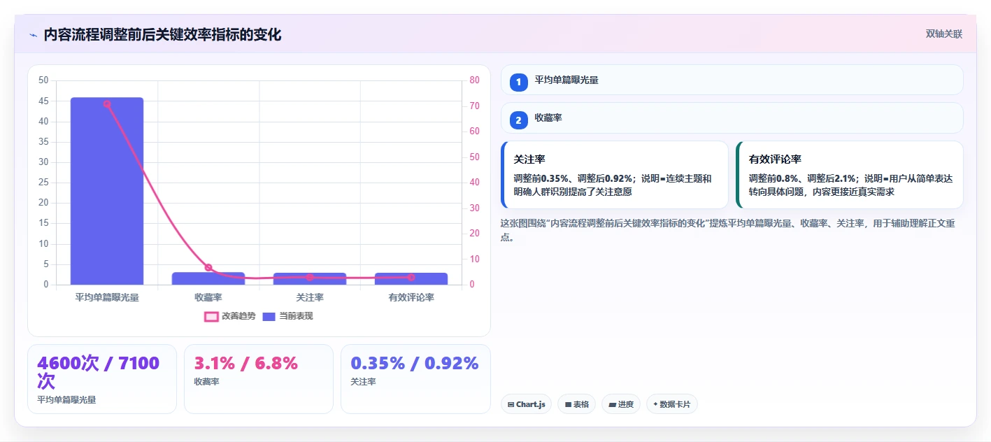Click the trend line point above 收藏率

click(208, 267)
